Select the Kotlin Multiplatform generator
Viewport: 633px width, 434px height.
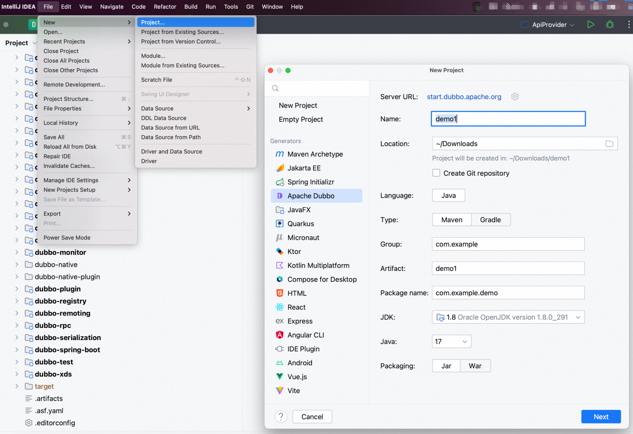[x=318, y=265]
